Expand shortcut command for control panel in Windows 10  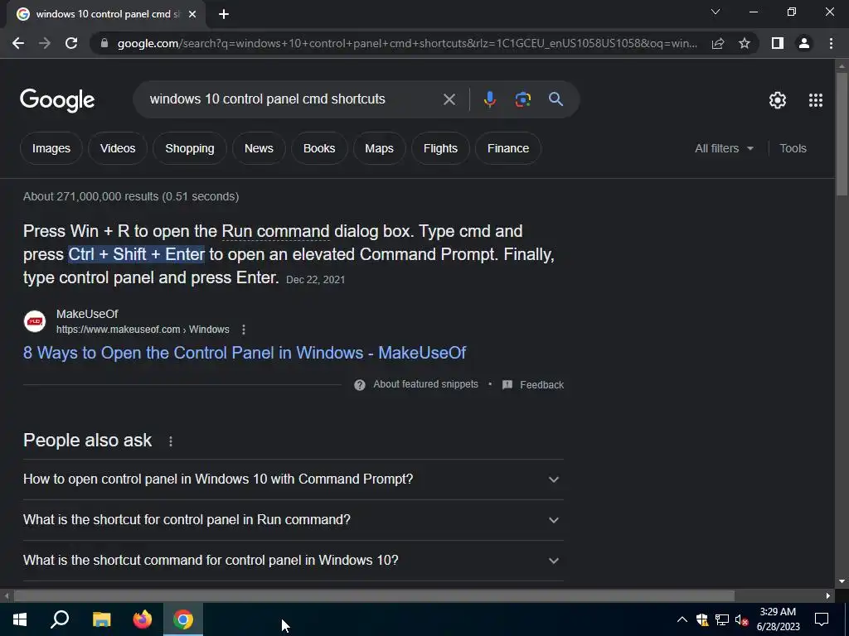pos(294,561)
